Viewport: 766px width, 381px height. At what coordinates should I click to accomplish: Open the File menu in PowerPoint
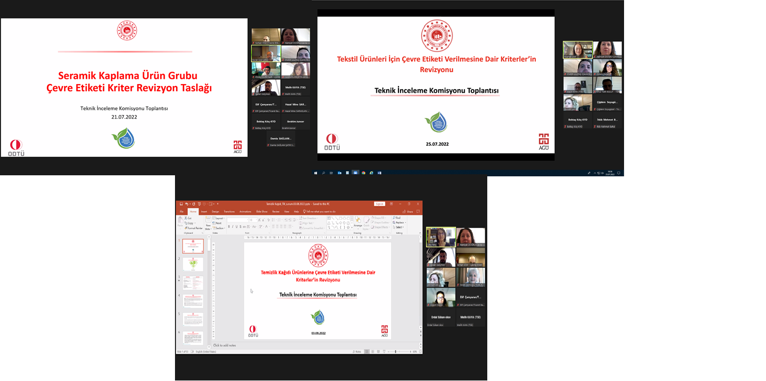pos(182,211)
